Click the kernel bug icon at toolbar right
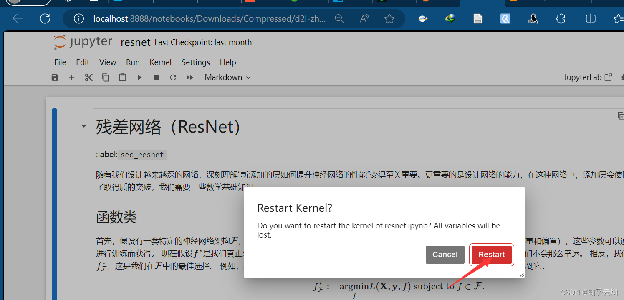Screen dimensions: 624x300 [622, 77]
